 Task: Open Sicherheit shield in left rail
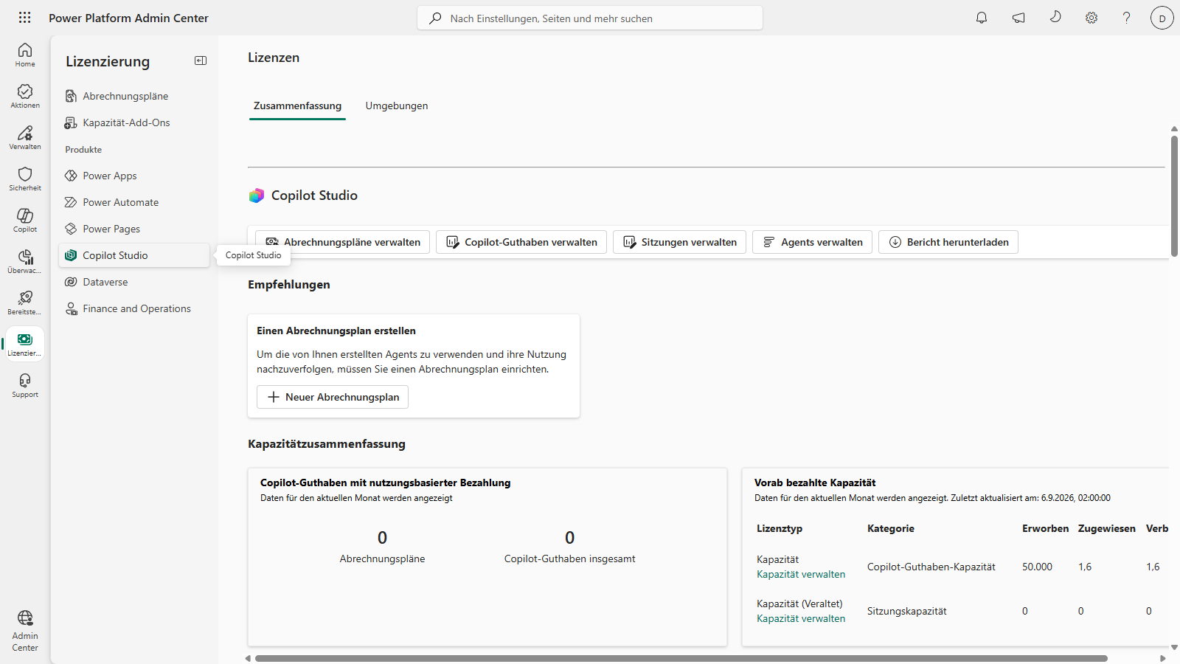25,179
